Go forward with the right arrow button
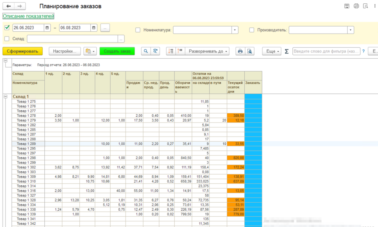378x227 pixels. [20, 6]
